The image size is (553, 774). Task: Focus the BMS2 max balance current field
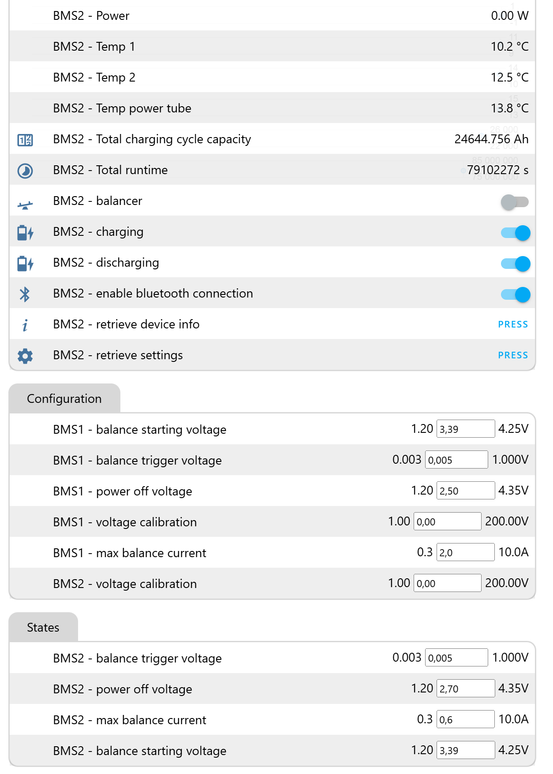pyautogui.click(x=465, y=719)
